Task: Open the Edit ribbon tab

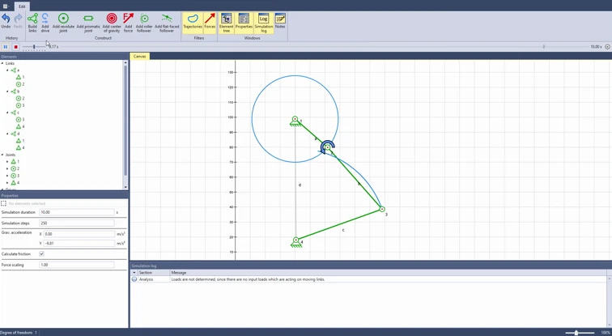Action: click(22, 6)
